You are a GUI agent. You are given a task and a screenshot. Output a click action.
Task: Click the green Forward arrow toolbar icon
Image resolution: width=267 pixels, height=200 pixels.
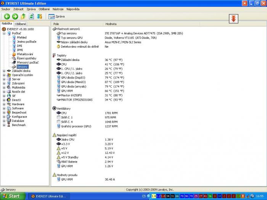tap(15, 16)
